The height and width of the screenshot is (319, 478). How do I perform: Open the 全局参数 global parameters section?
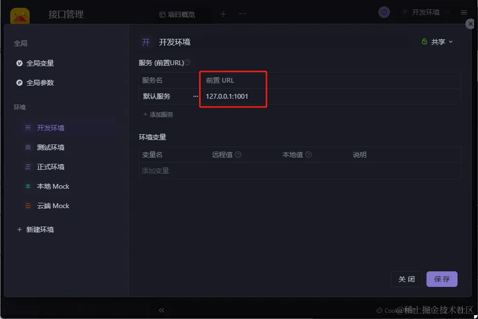(35, 83)
